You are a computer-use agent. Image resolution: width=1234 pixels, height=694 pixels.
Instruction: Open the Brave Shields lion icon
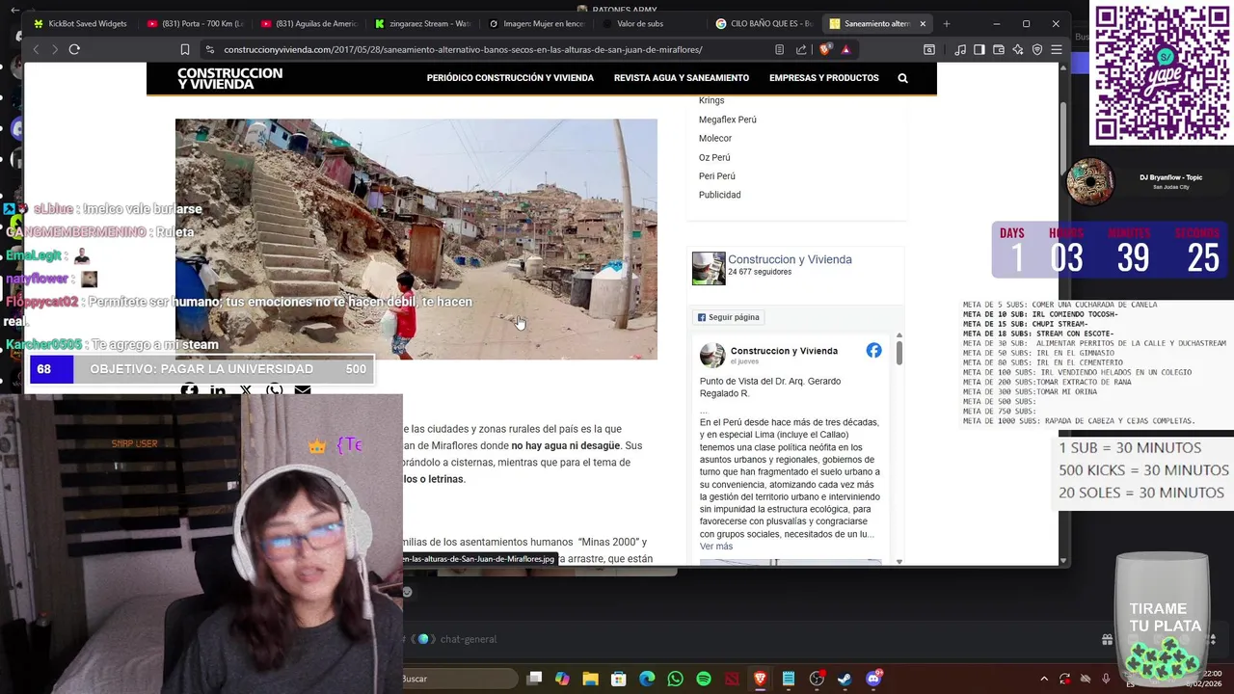(824, 49)
